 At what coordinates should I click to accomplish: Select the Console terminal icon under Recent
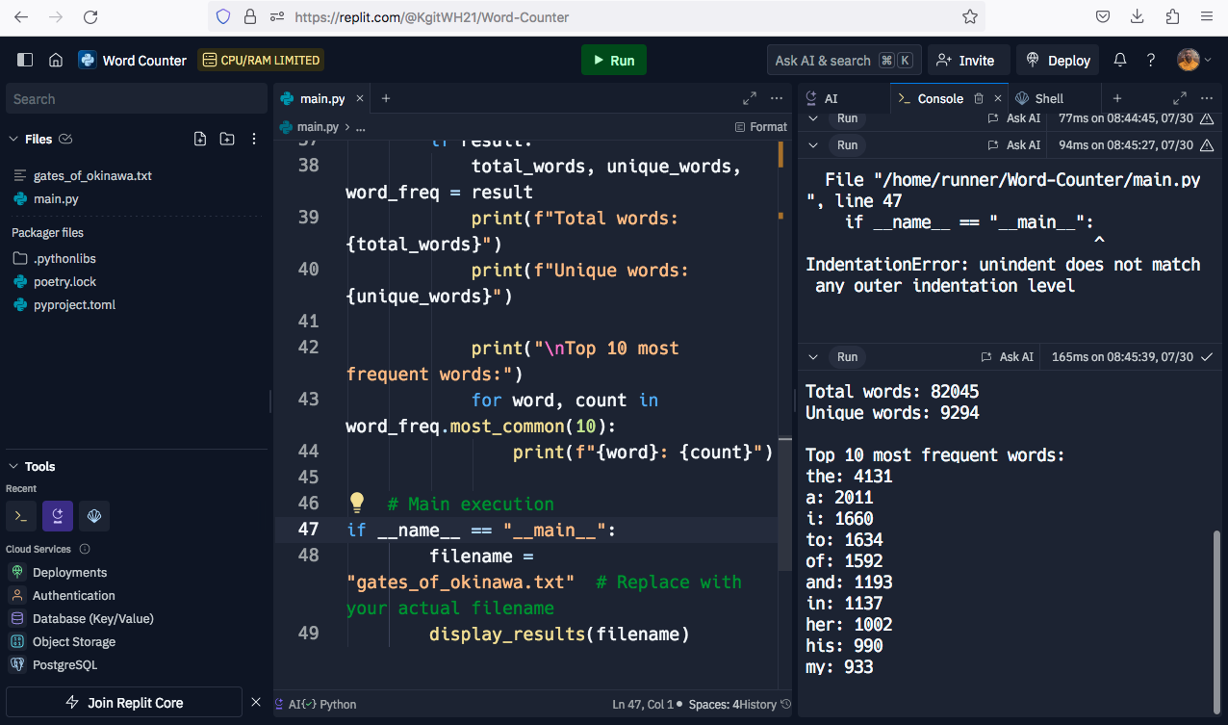pos(21,516)
